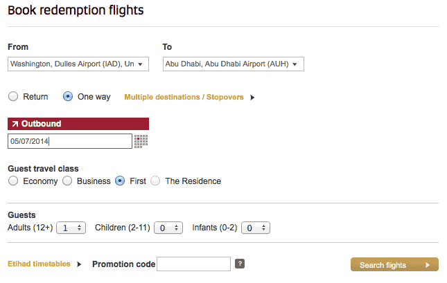Change the Children (2-11) count selector
Image resolution: width=447 pixels, height=283 pixels.
[x=168, y=228]
